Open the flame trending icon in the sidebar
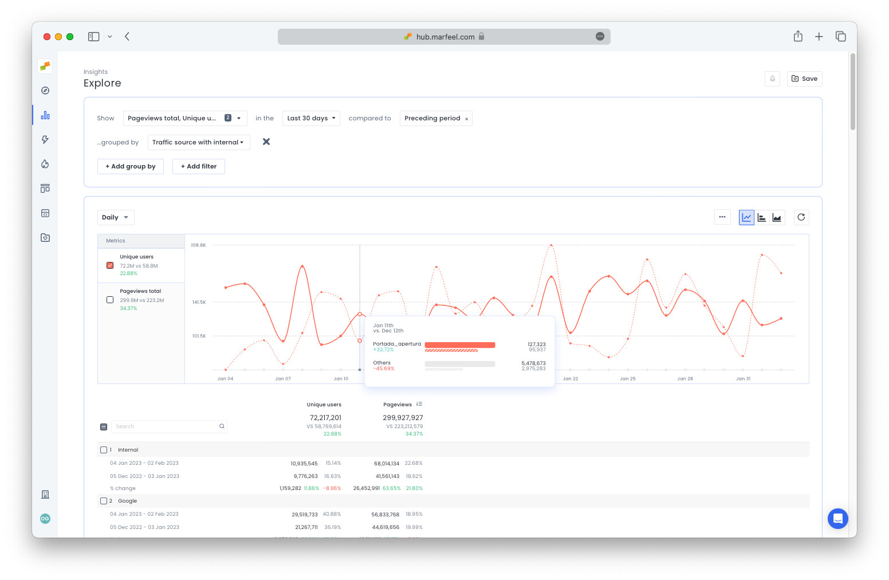Viewport: 889px width, 580px height. click(x=45, y=164)
